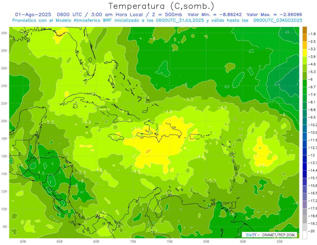Pick the navy swatch between -13.7 and -14.4
317x245 pixels.
click(305, 167)
